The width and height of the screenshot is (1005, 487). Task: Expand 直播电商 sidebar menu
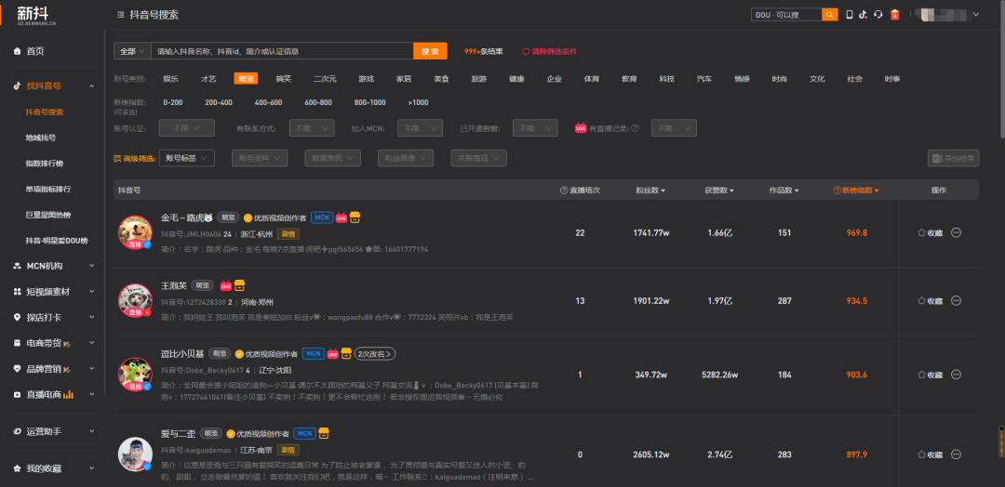[52, 395]
